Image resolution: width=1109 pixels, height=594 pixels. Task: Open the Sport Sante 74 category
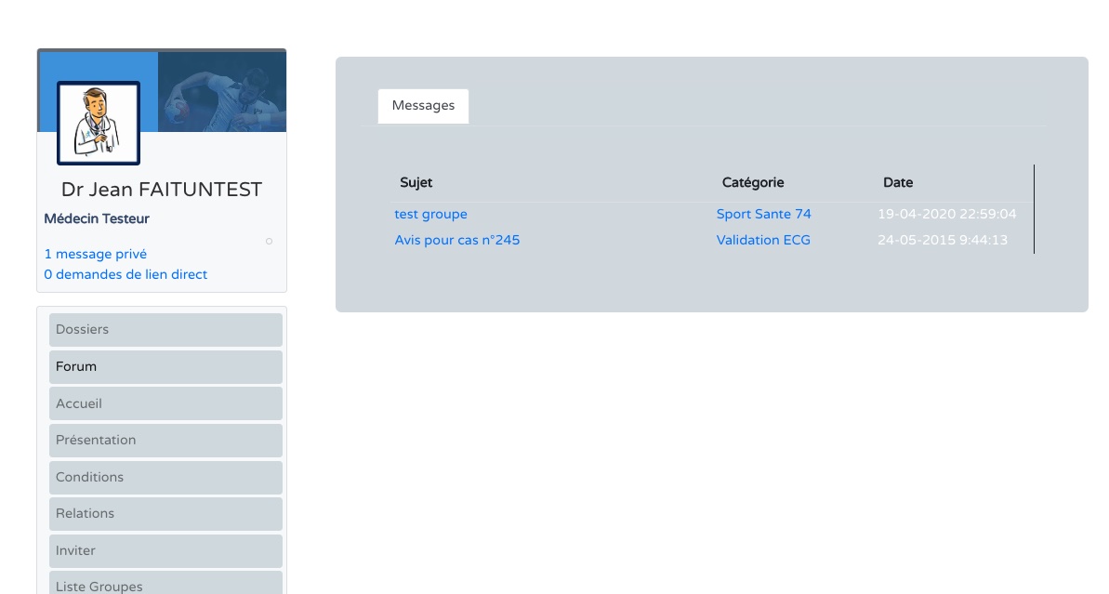[764, 214]
